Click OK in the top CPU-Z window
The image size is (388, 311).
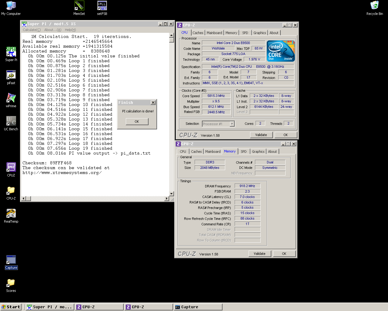(286, 135)
